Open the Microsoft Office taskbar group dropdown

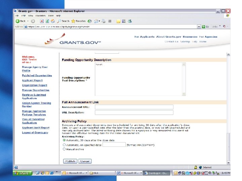pyautogui.click(x=86, y=173)
